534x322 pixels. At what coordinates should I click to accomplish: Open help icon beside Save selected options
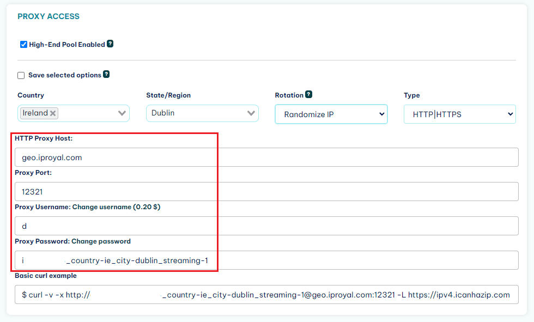pyautogui.click(x=106, y=74)
